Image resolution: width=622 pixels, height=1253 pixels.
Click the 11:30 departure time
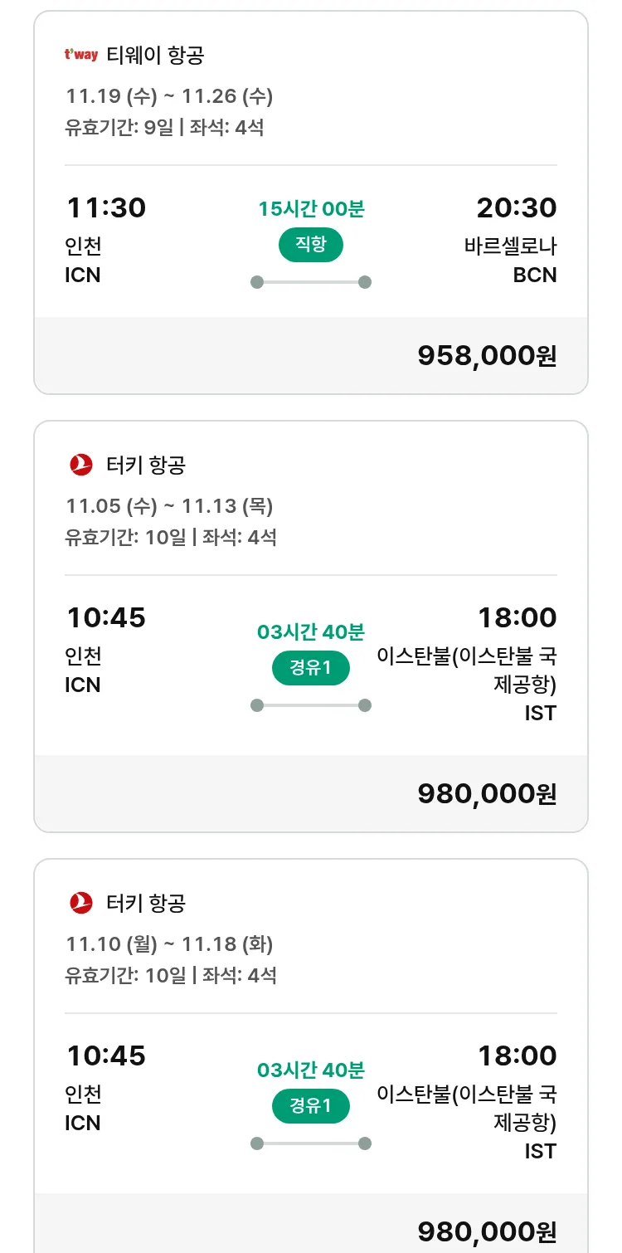point(106,207)
